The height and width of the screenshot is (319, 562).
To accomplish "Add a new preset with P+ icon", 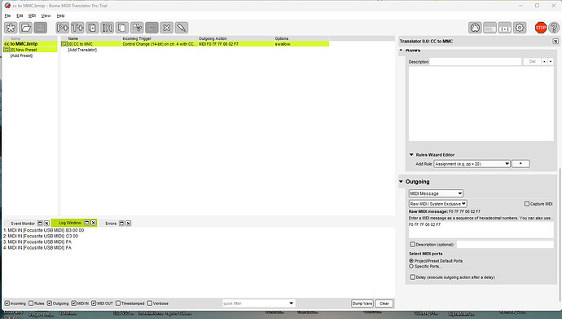I will coord(63,28).
